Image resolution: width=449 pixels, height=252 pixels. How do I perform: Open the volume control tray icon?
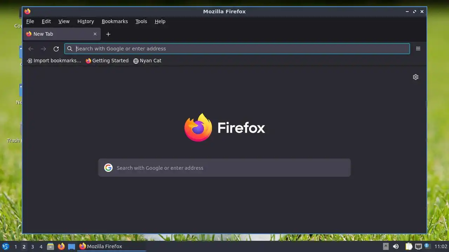click(x=396, y=246)
